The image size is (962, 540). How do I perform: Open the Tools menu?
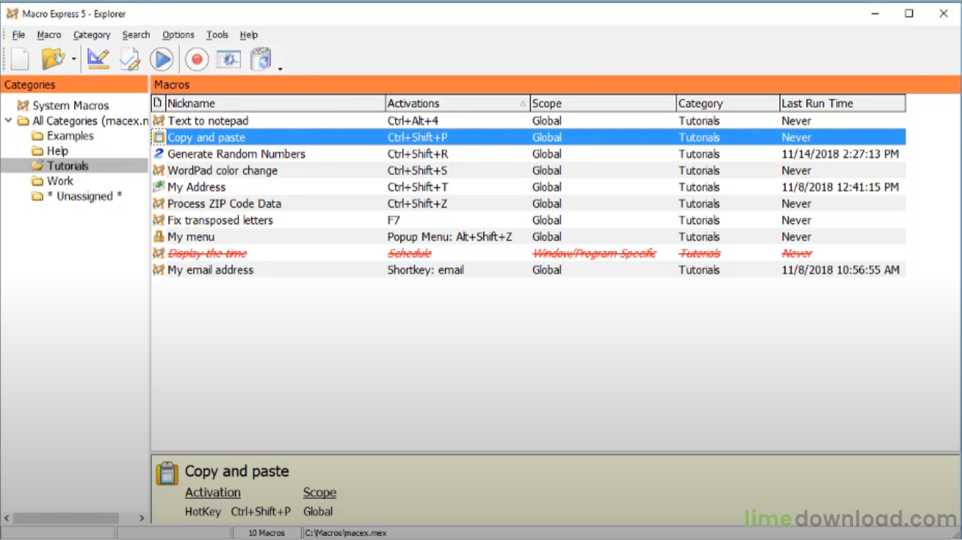217,35
